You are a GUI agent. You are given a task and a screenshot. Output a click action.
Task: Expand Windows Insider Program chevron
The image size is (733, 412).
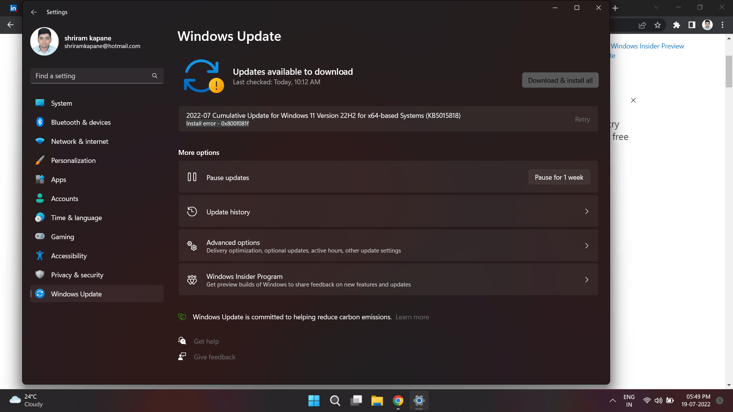click(x=587, y=280)
